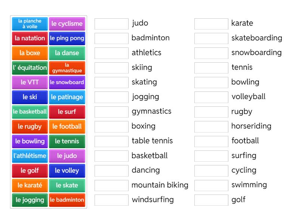Select the answer box next to swimming

211,185
